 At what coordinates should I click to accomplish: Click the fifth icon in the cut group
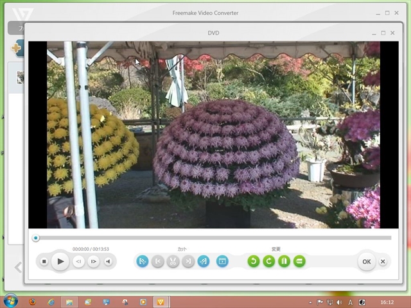tap(204, 261)
